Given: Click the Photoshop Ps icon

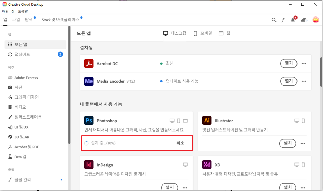Looking at the screenshot, I should tap(89, 121).
